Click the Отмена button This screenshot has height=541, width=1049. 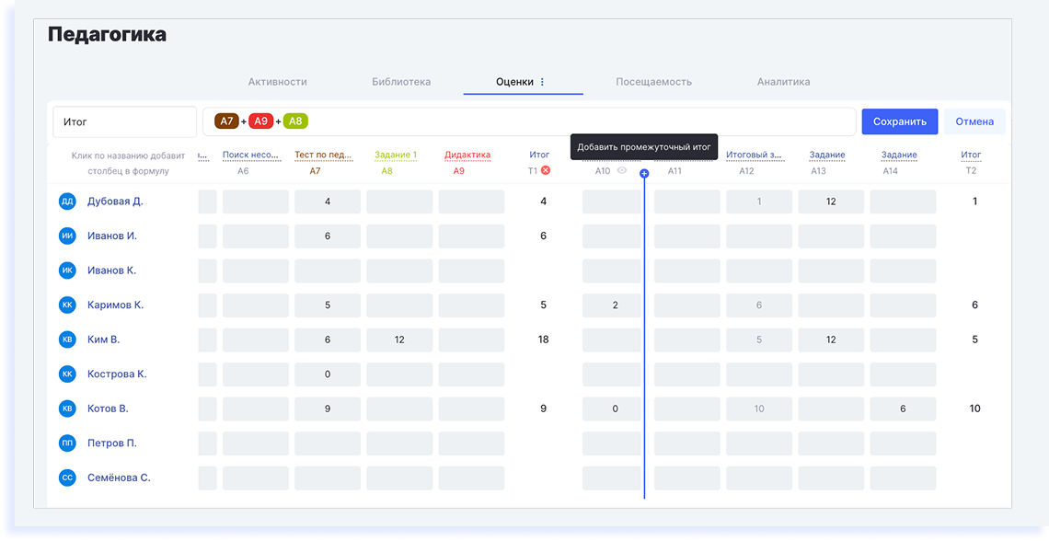(974, 121)
